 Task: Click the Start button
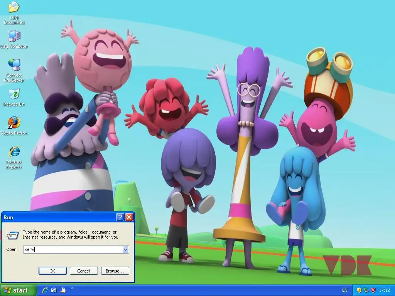pos(18,290)
